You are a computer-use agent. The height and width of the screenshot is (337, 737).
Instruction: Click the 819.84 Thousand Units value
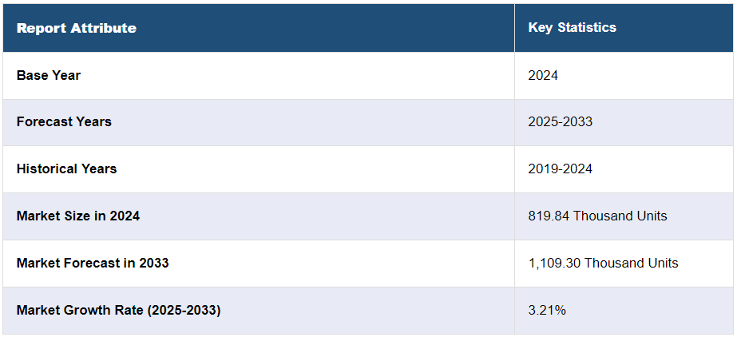pos(597,216)
